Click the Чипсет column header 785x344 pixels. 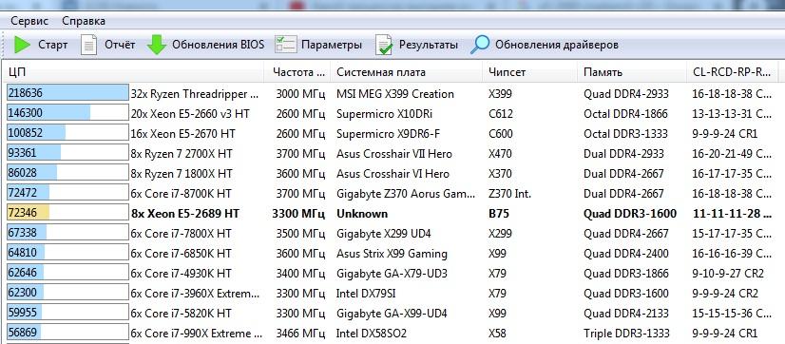click(530, 72)
